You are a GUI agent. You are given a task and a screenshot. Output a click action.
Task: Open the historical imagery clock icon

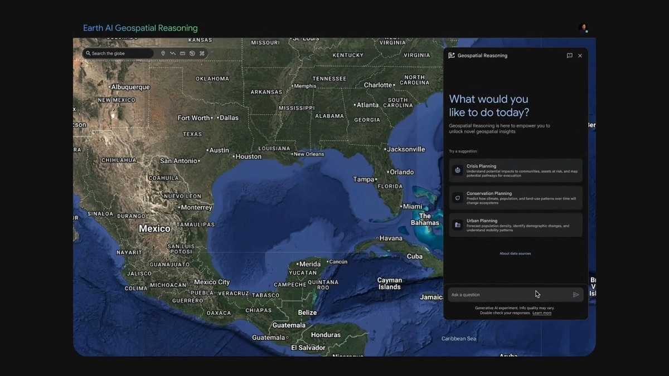click(x=192, y=53)
